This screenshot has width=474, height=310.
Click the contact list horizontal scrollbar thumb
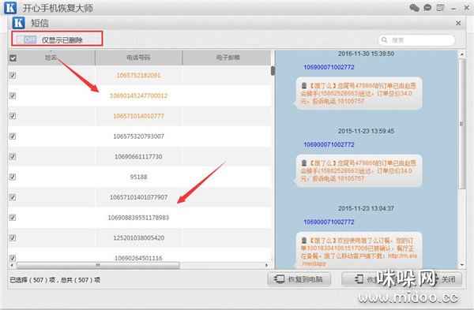point(98,265)
